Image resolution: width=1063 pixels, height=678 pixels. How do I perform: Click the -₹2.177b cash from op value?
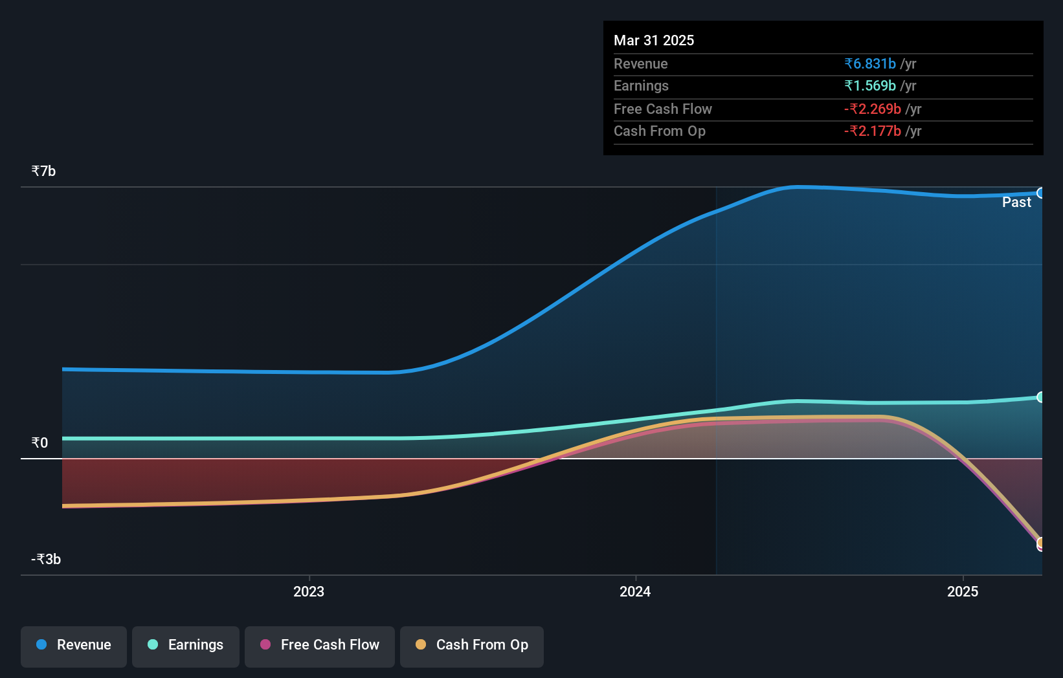(873, 131)
